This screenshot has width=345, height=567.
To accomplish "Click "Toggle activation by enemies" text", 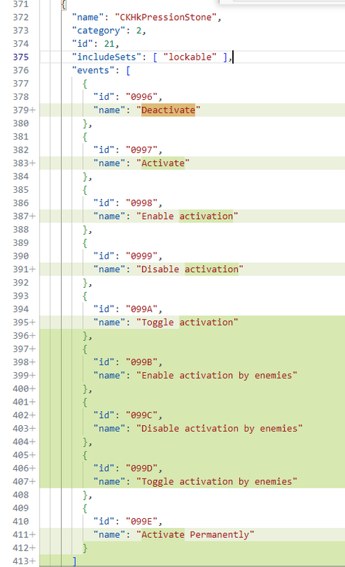I will (217, 482).
